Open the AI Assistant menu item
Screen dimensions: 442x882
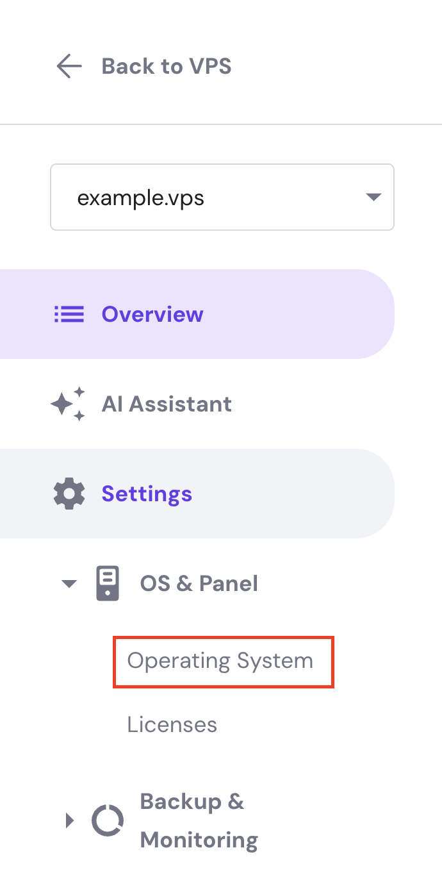167,404
